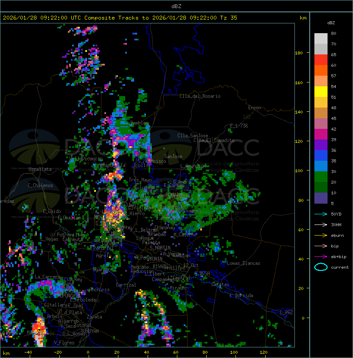Click the Encon place label
This screenshot has width=353, height=358.
tap(255, 108)
